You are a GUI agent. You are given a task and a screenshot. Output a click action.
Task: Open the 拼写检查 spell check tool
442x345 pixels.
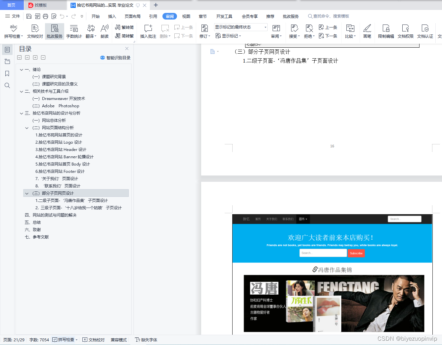pyautogui.click(x=14, y=31)
